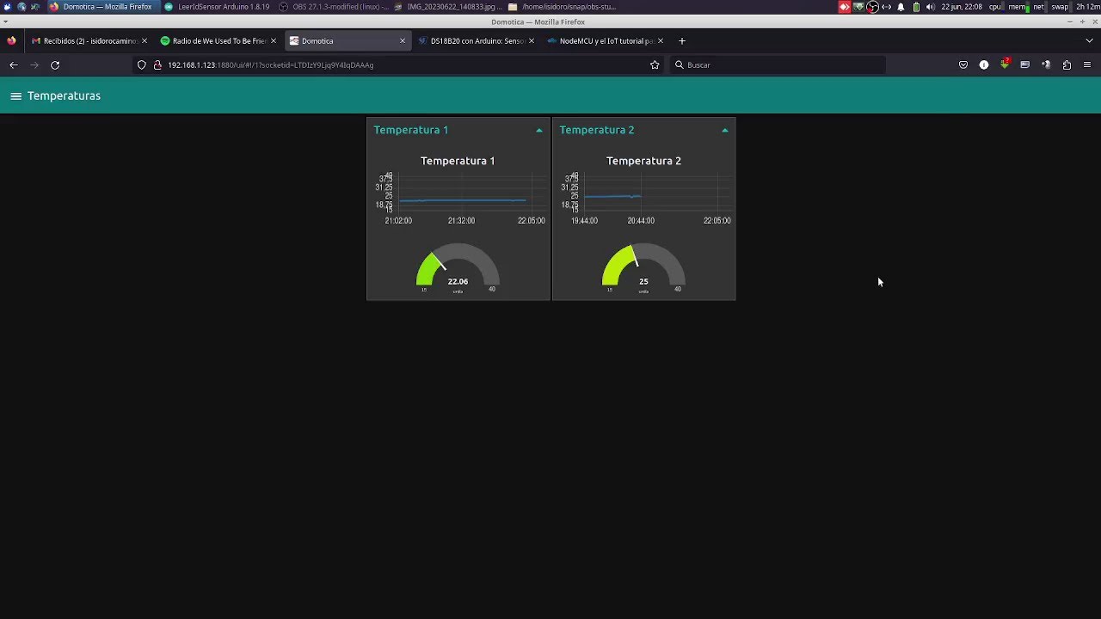Click the network arrows tray icon
This screenshot has width=1101, height=619.
887,7
